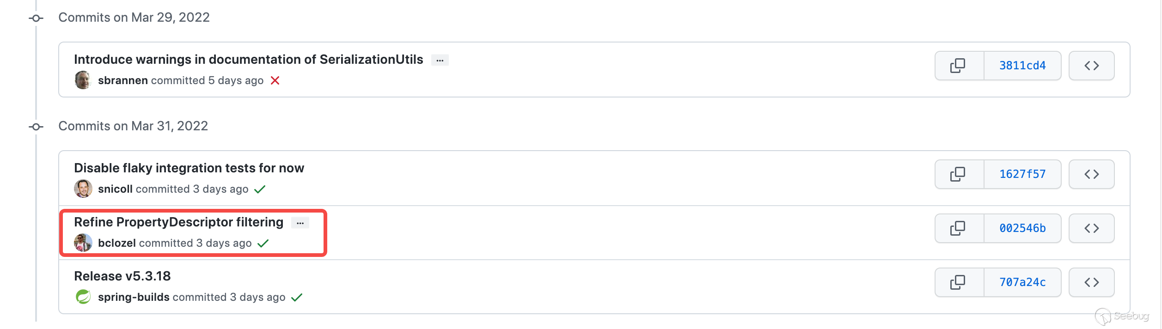
Task: Browse repository at commit 1627f57
Action: pos(1091,174)
